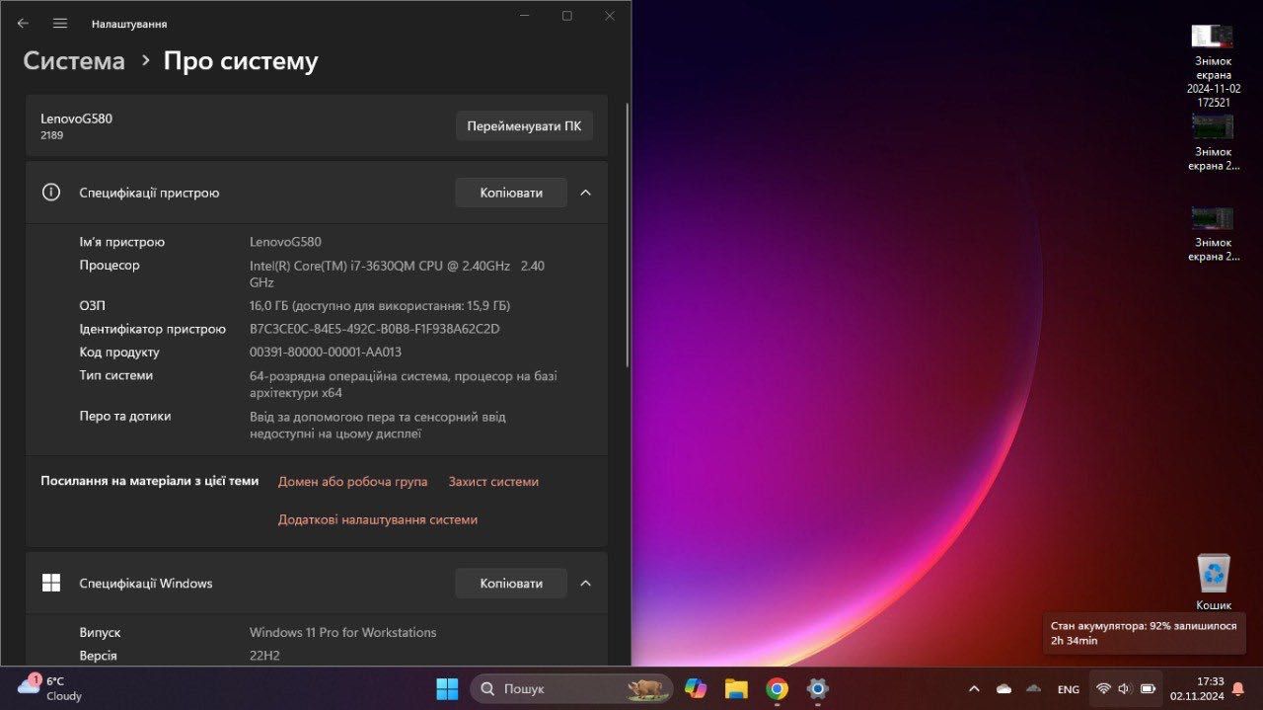Image resolution: width=1263 pixels, height=710 pixels.
Task: Select the version value 22H2
Action: pos(264,656)
